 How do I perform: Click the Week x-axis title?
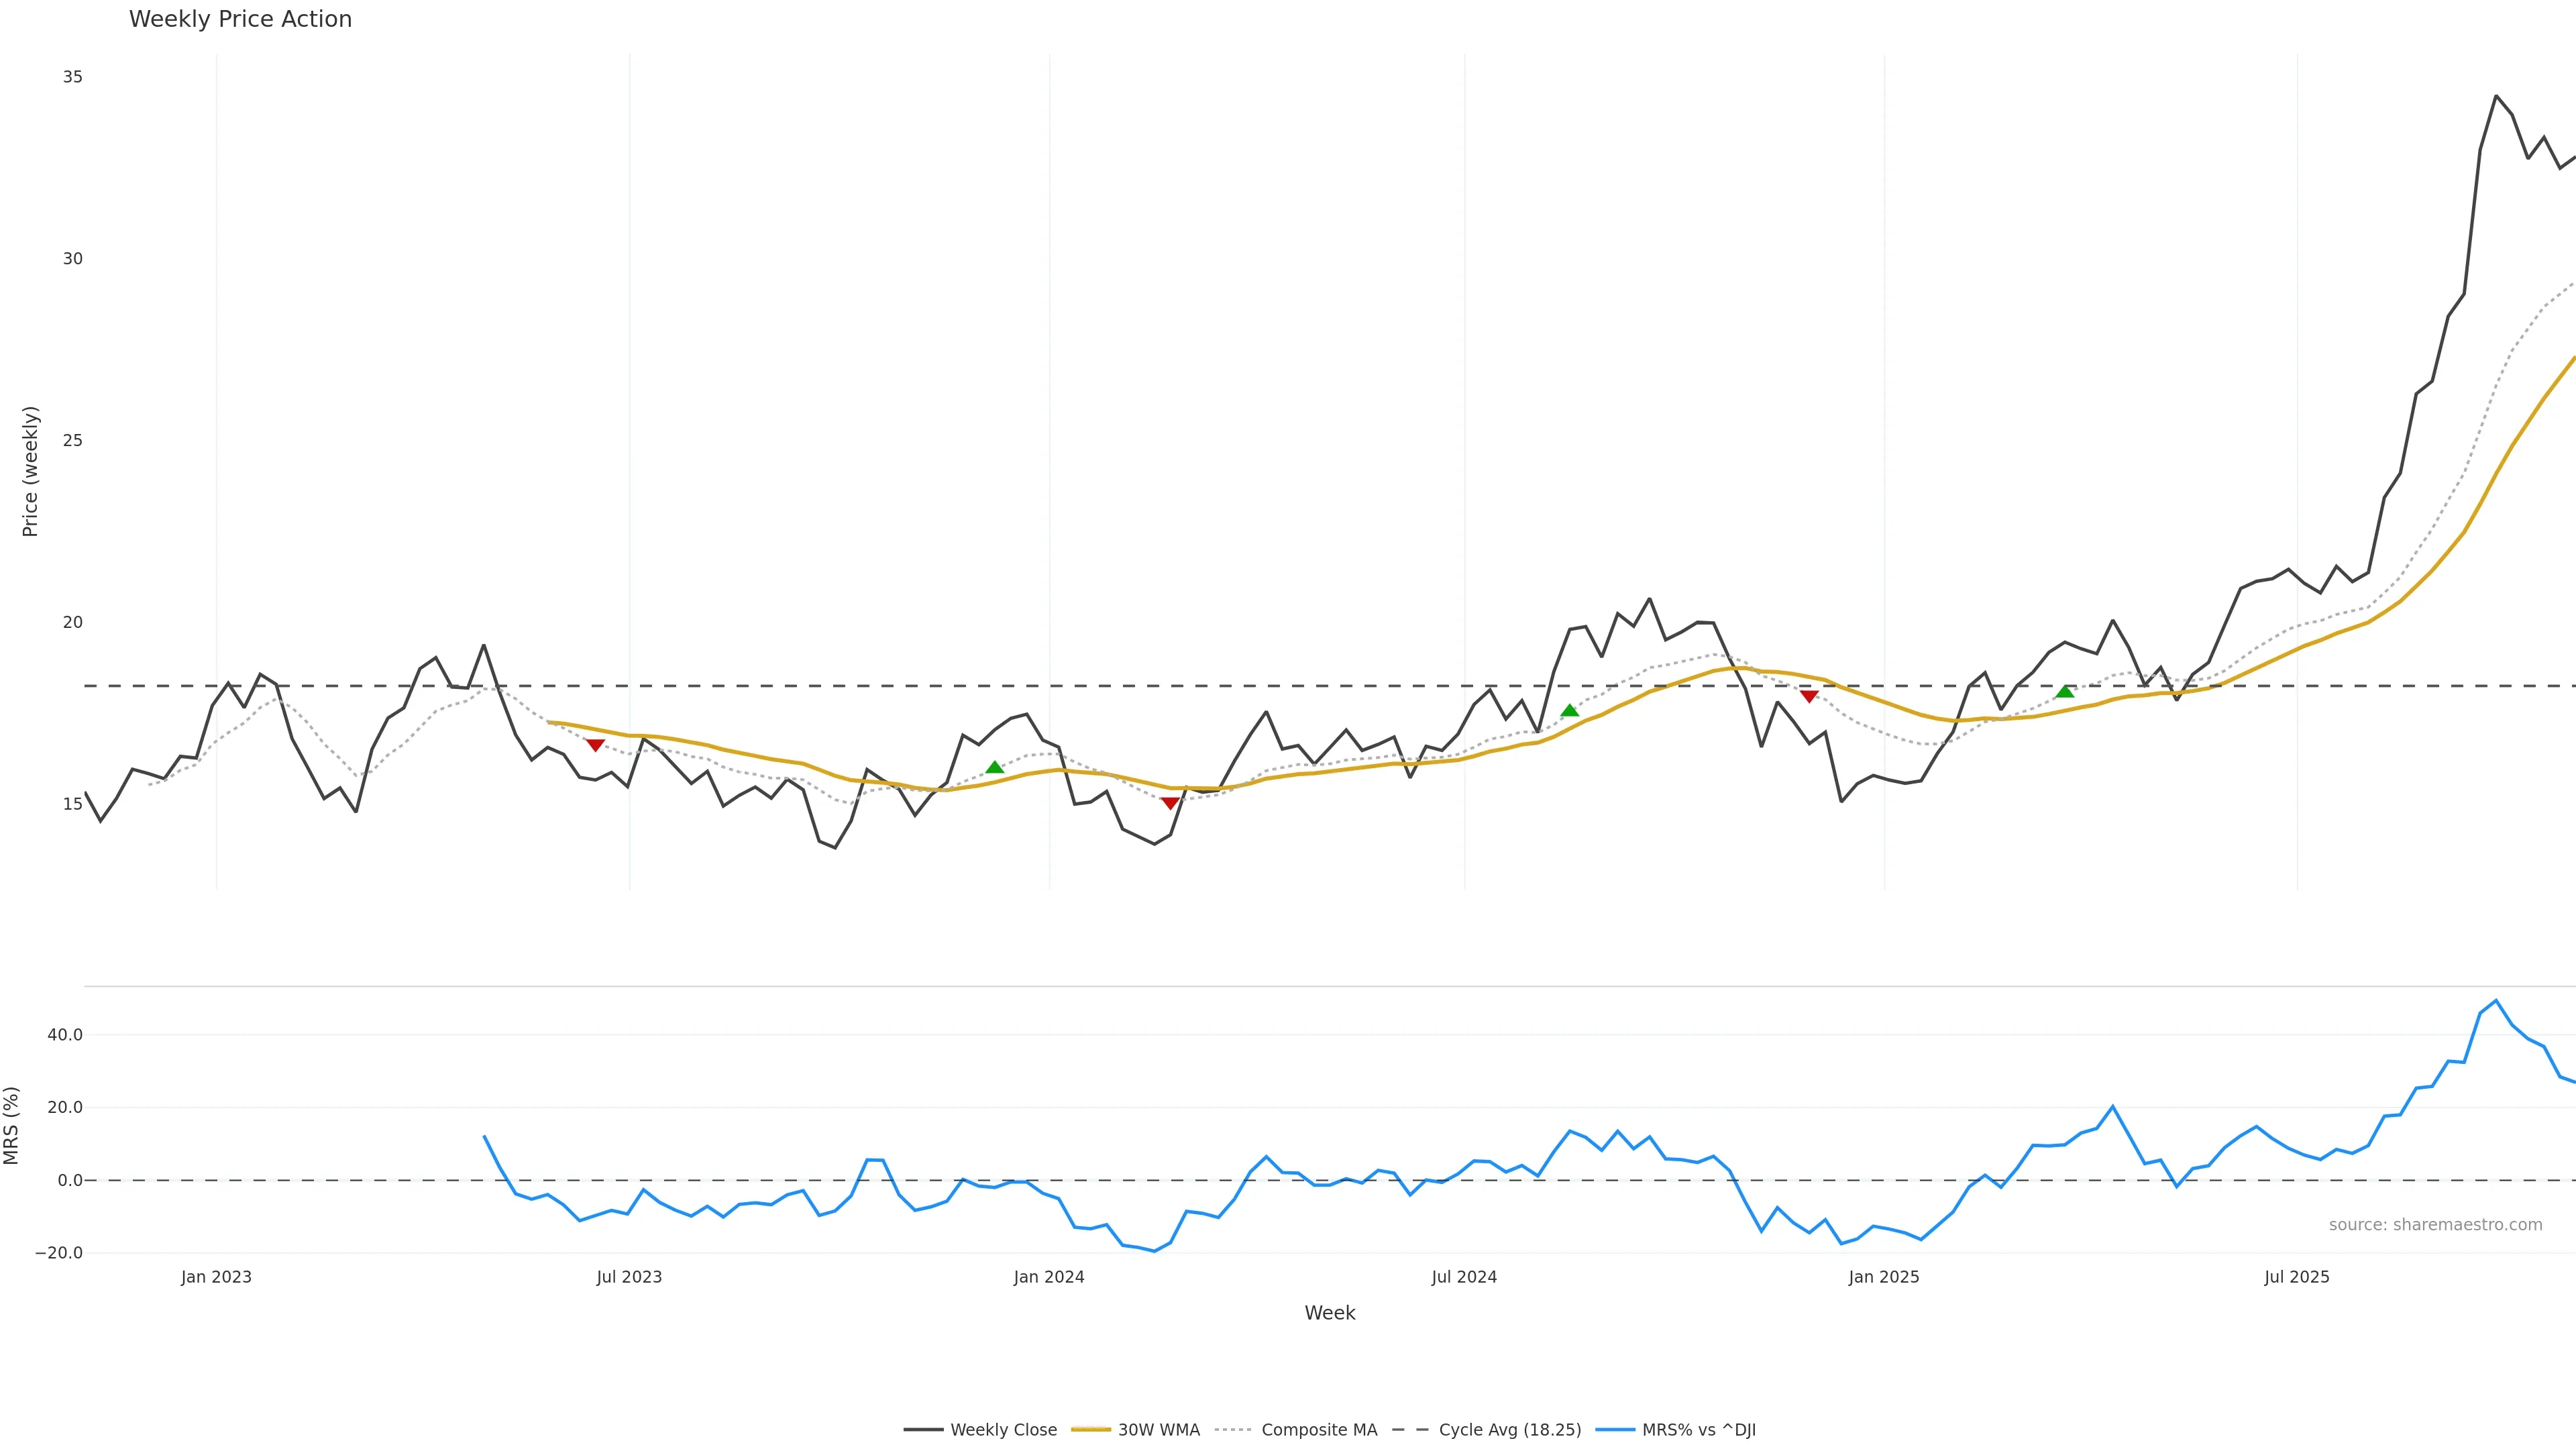tap(1329, 1313)
